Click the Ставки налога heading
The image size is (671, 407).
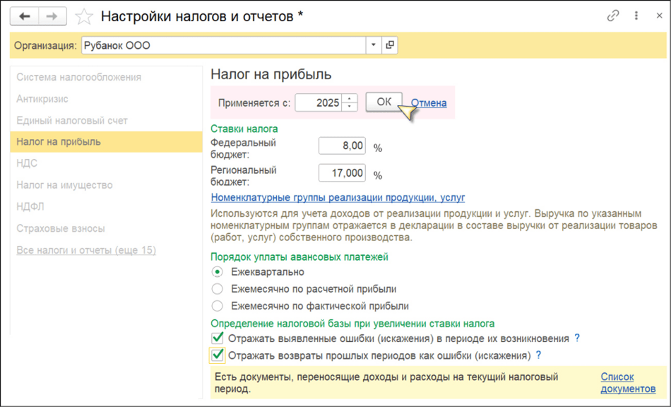(x=244, y=129)
